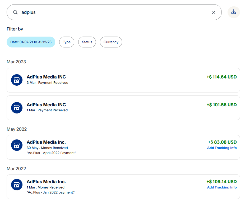Click the "1 Mar . Payment Received" line
This screenshot has height=202, width=245.
pos(47,110)
